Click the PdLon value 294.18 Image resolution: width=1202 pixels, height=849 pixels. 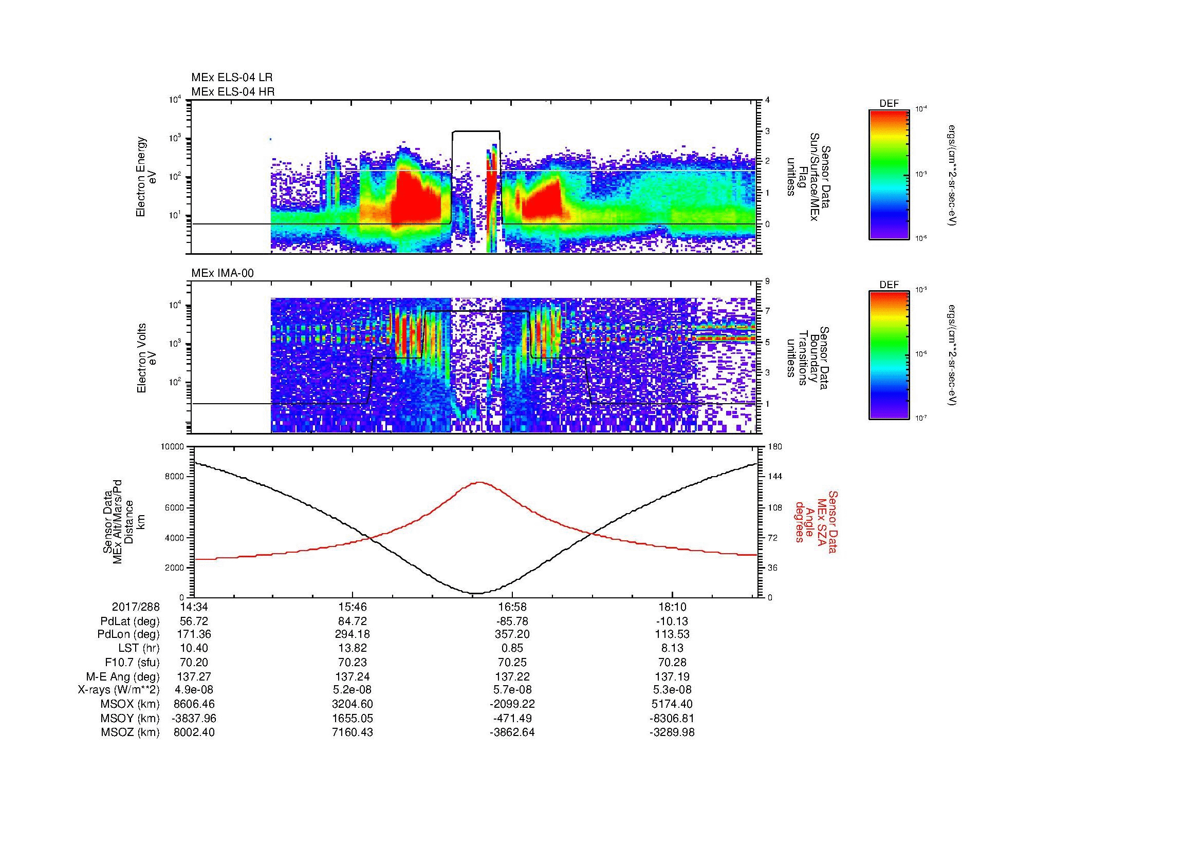(354, 634)
